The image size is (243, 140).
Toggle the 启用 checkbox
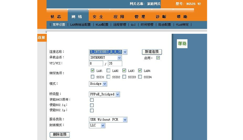158,58
